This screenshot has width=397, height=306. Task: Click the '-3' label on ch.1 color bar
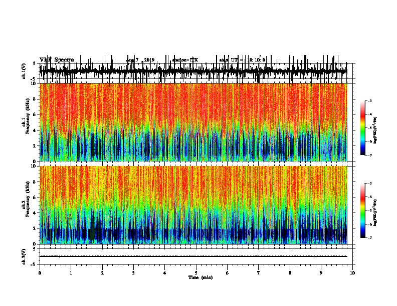369,100
